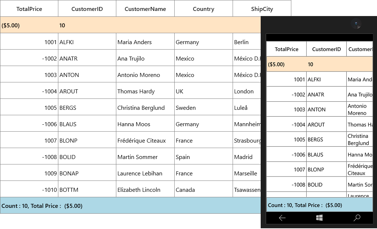The image size is (377, 229).
Task: Click the blue Count footer row in desktop grid
Action: click(x=131, y=205)
